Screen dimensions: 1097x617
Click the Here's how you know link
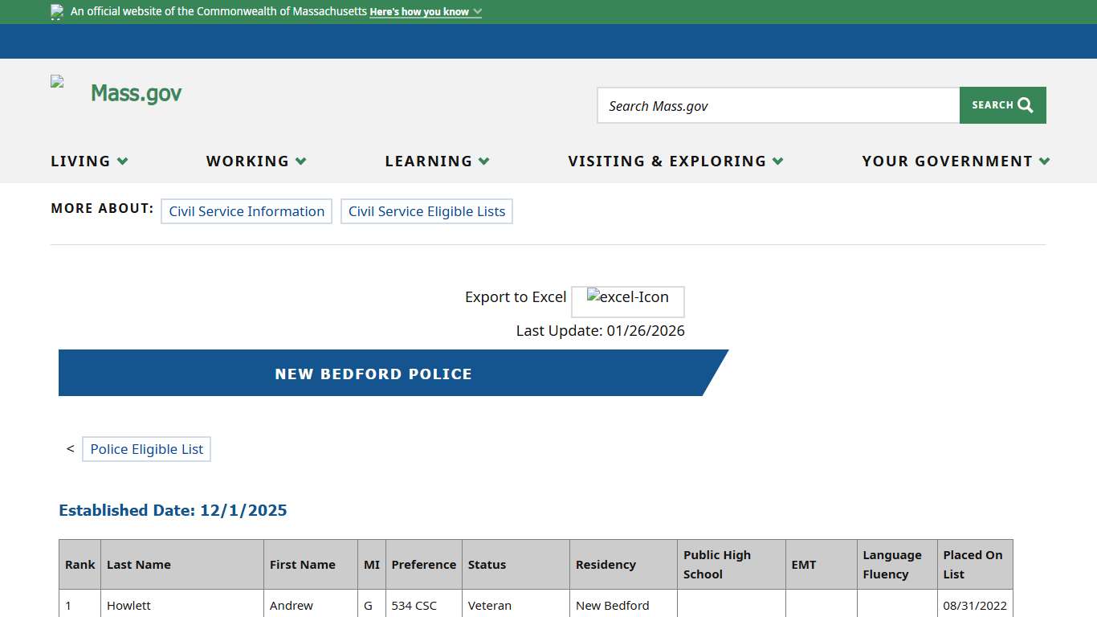419,12
